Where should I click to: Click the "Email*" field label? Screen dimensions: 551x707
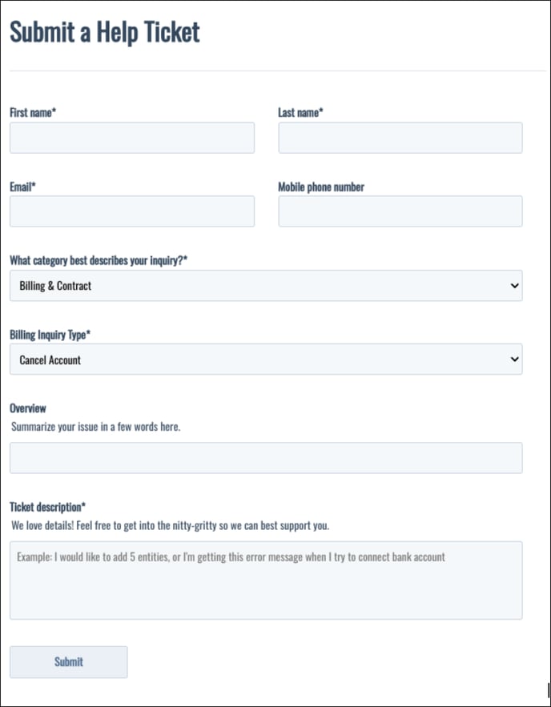pos(22,187)
